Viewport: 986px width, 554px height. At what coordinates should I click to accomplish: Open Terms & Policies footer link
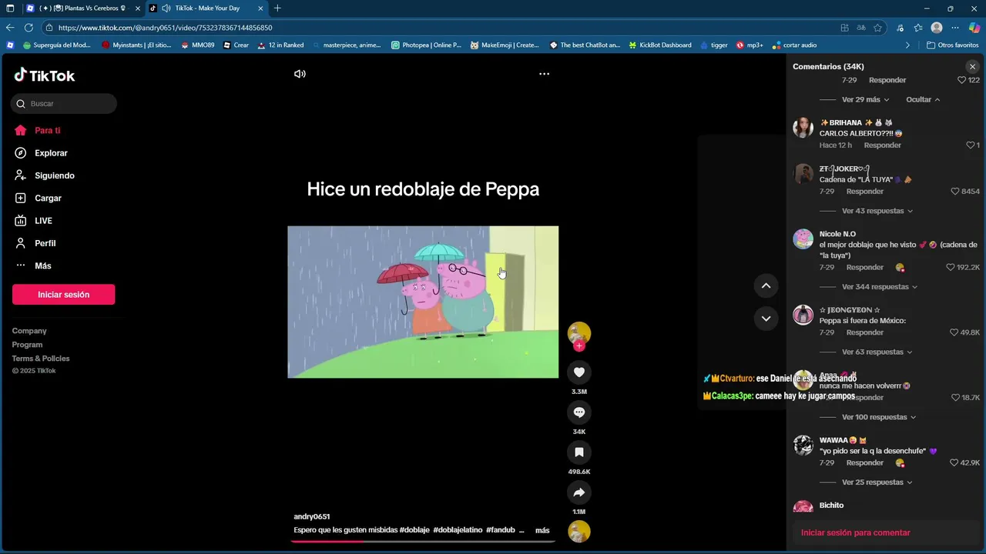41,359
